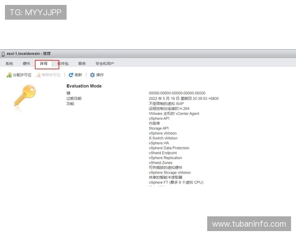Click the 分配许可证 assign license icon
The height and width of the screenshot is (236, 296).
coord(9,75)
